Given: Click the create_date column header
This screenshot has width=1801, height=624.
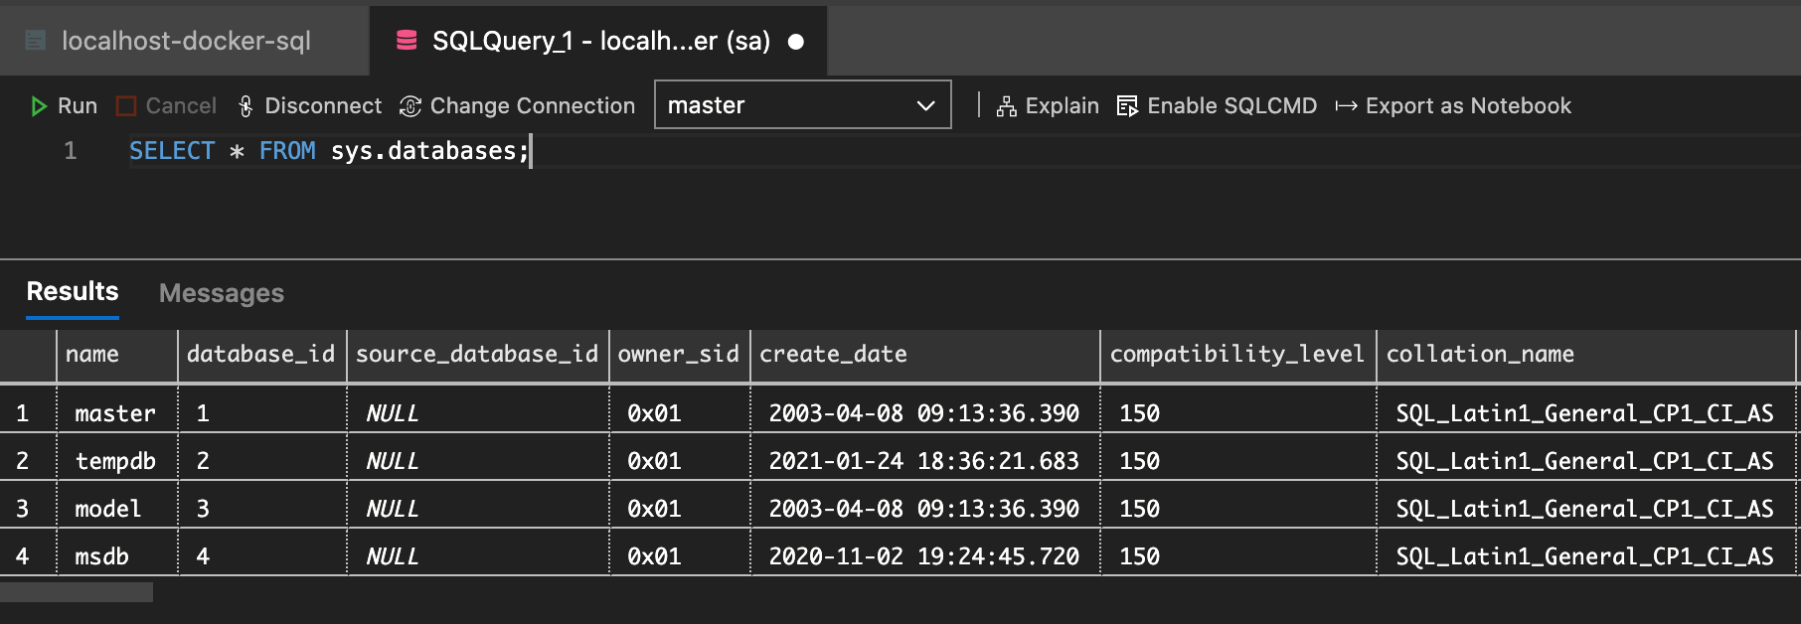Looking at the screenshot, I should click(833, 355).
